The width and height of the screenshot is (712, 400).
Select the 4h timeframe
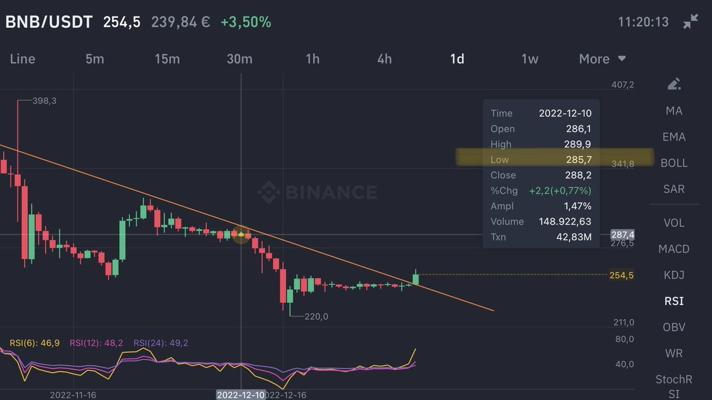coord(384,59)
